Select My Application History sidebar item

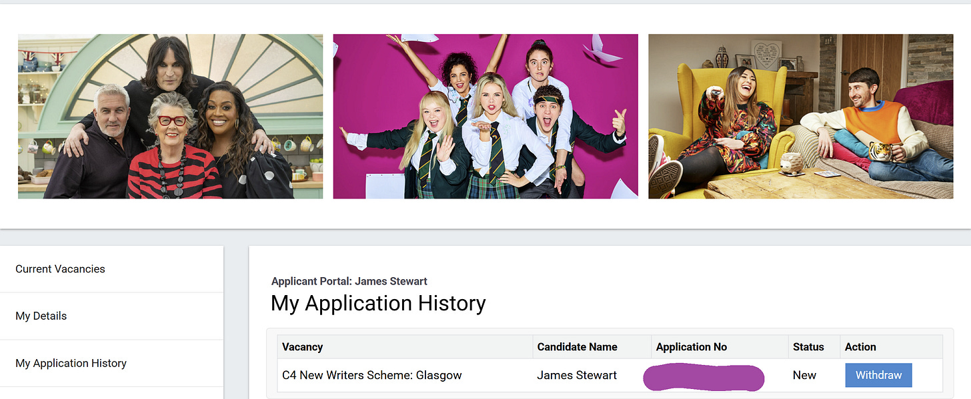[111, 363]
